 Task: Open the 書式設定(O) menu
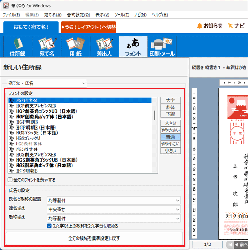[x=78, y=15]
